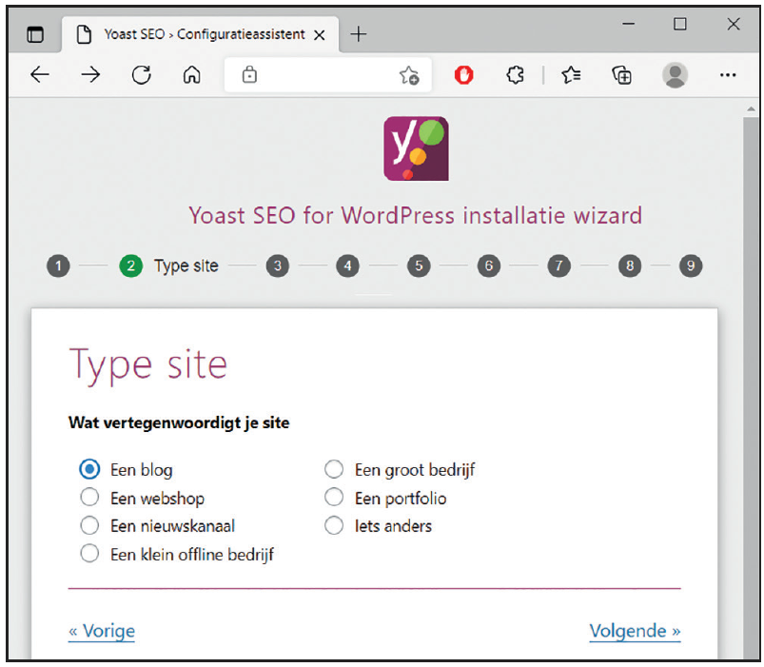
Task: Open a new tab with plus button
Action: pyautogui.click(x=359, y=34)
